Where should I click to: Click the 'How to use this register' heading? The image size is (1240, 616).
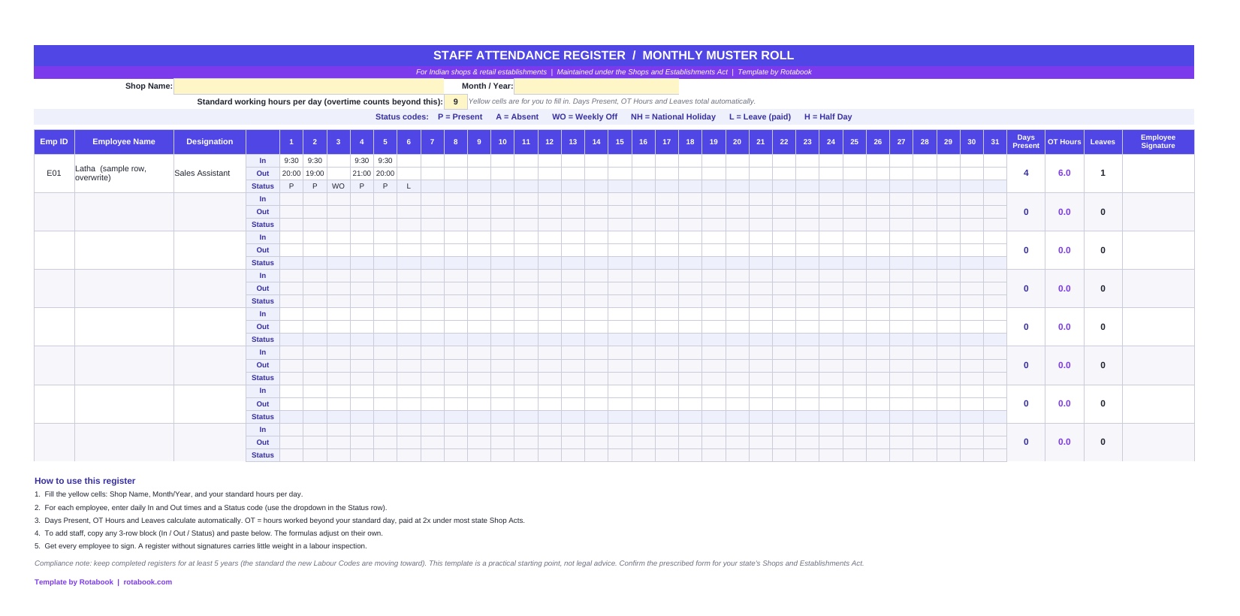coord(85,482)
